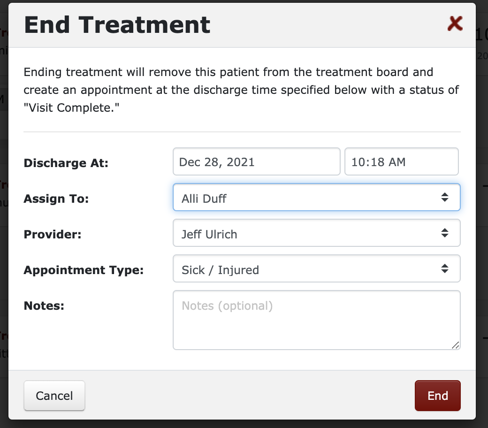Click the "Visit Complete" explanation paragraph

coord(241,89)
